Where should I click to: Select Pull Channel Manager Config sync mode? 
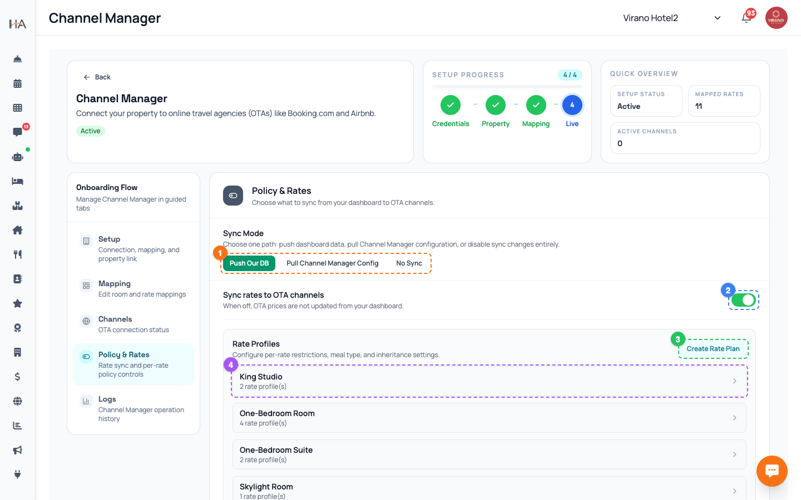click(x=332, y=263)
